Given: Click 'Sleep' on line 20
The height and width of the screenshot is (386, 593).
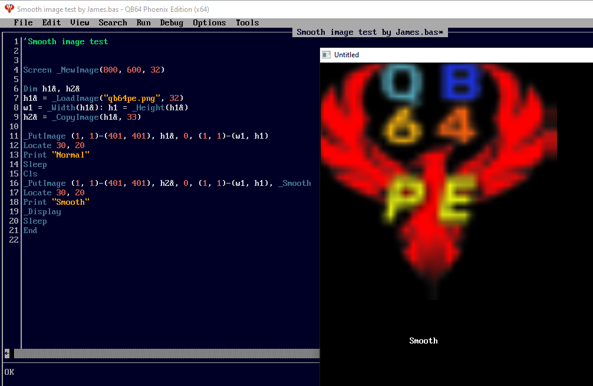Looking at the screenshot, I should tap(35, 221).
